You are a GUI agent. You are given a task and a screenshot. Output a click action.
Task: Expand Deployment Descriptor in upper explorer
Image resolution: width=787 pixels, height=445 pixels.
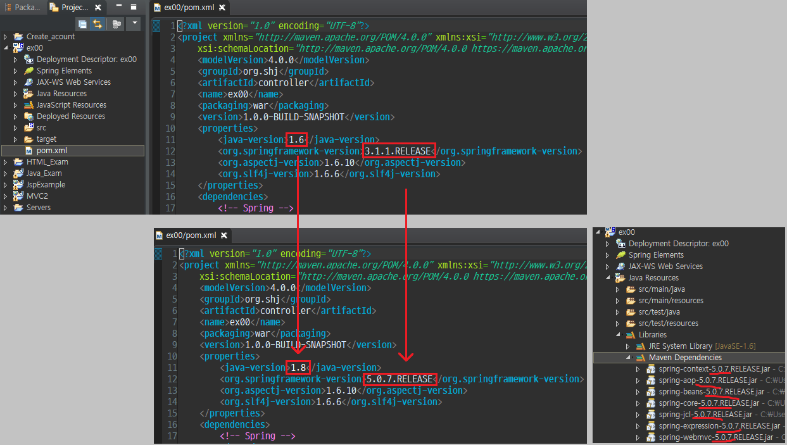pos(16,60)
